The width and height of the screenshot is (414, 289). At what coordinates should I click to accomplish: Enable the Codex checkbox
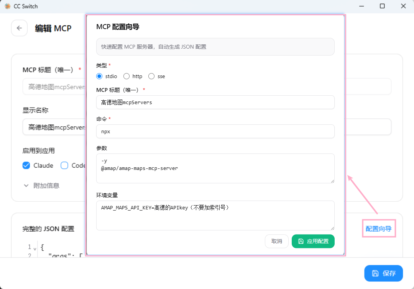tap(64, 165)
